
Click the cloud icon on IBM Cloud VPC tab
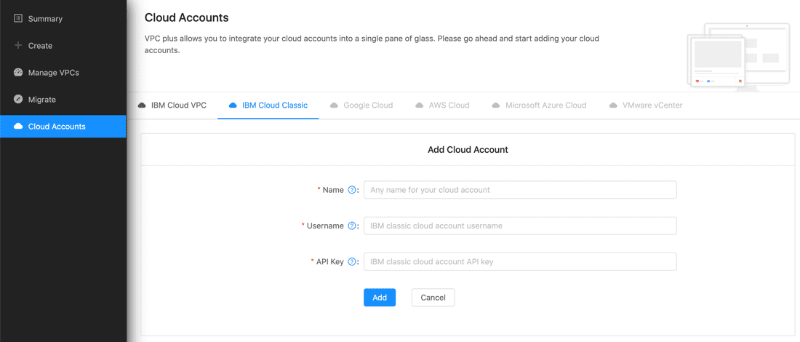pyautogui.click(x=142, y=106)
